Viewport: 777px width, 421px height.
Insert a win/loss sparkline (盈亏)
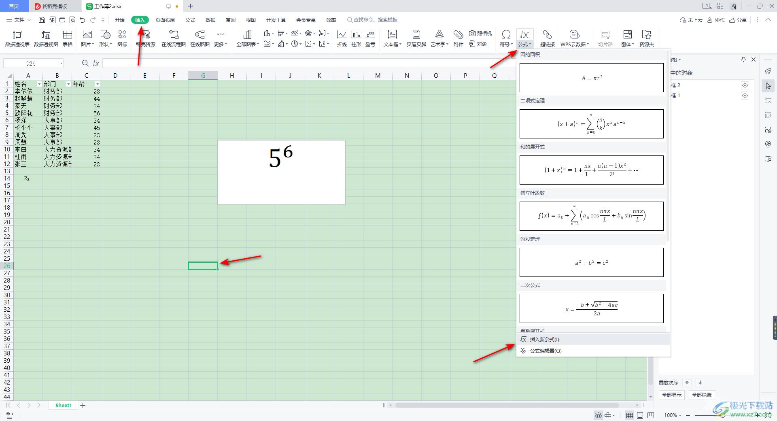point(370,38)
